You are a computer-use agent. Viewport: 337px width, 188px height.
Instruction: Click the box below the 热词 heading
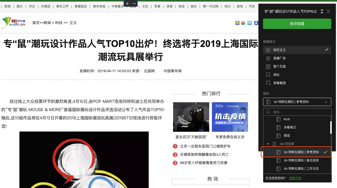click(x=211, y=182)
